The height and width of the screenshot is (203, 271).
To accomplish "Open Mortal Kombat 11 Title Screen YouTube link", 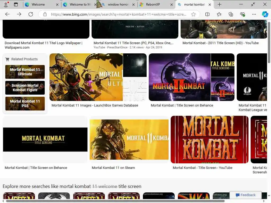I will coord(133,43).
